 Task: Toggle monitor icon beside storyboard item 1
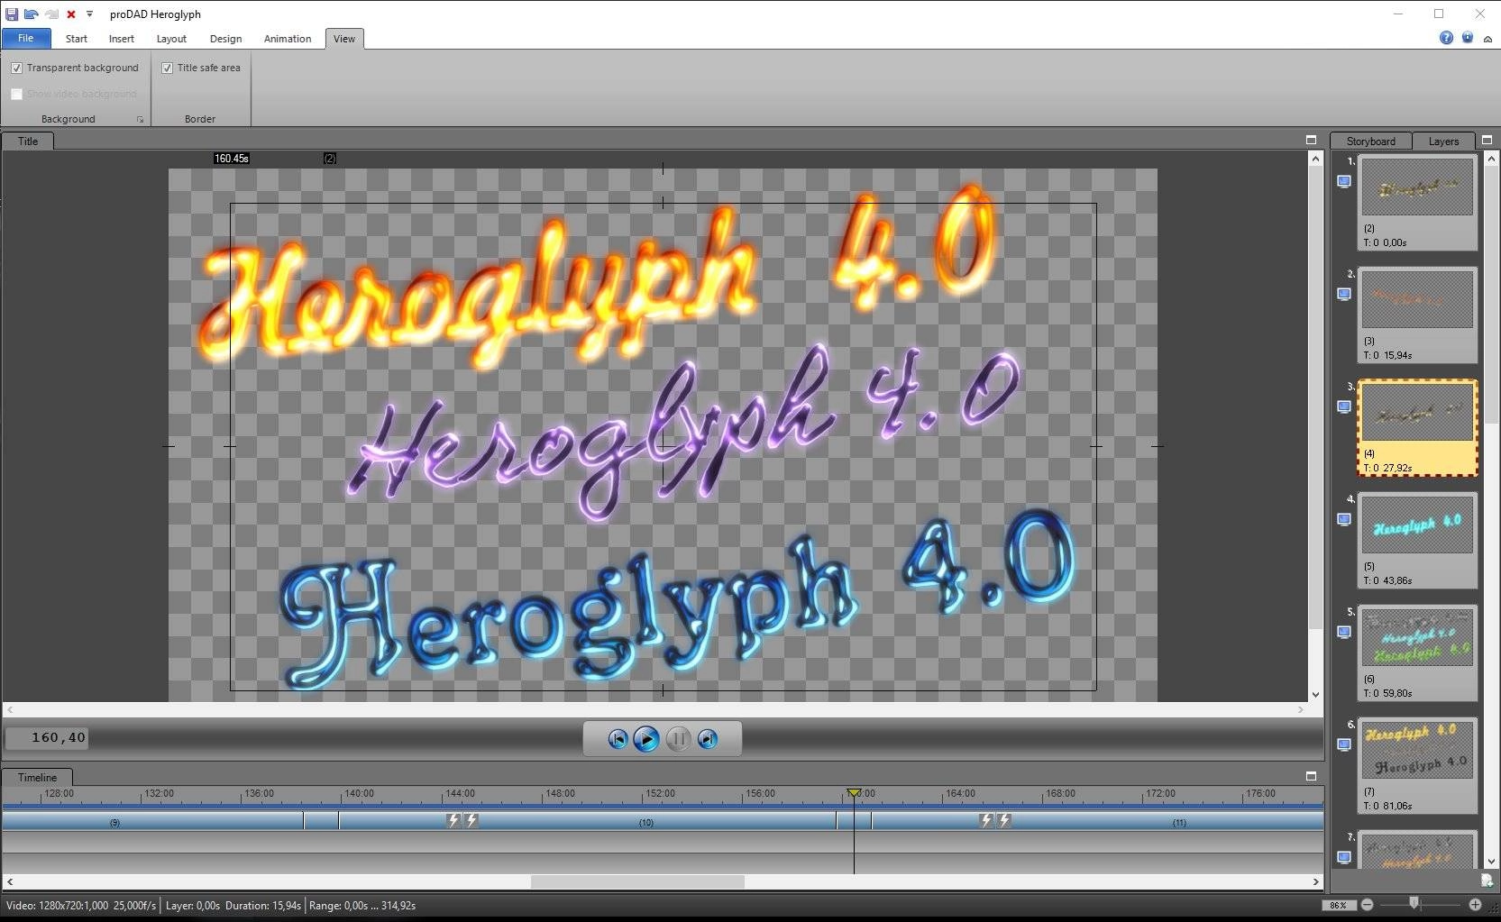click(1344, 182)
